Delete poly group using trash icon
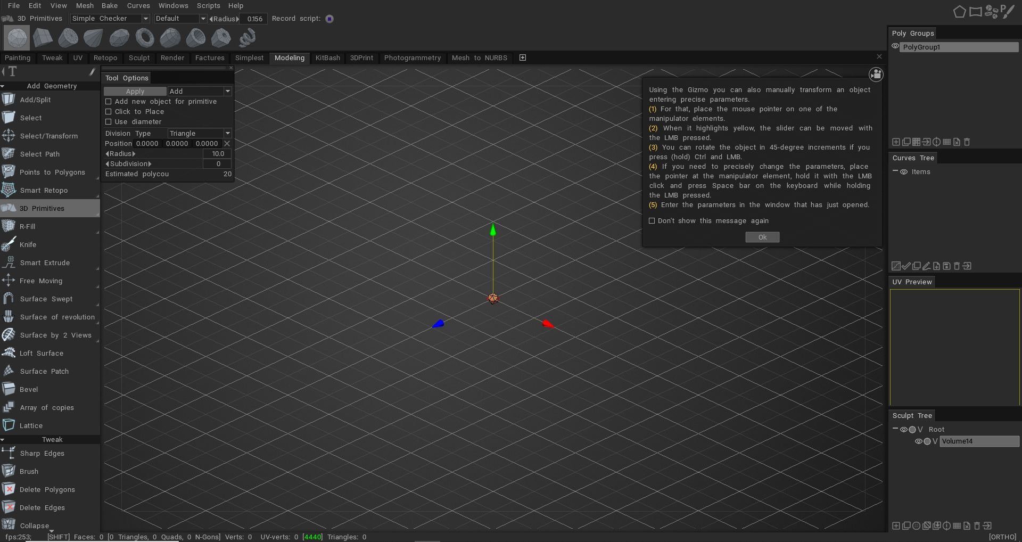Screen dimensions: 1022x542 pos(967,142)
